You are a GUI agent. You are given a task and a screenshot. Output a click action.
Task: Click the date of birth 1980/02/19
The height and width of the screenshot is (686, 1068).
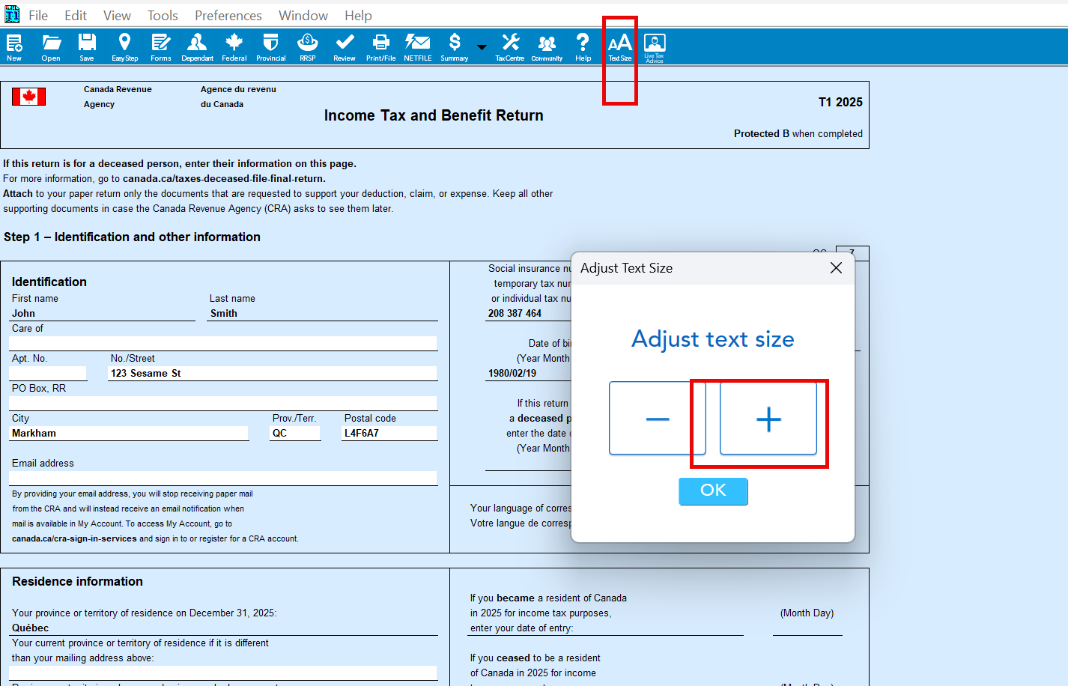[512, 374]
